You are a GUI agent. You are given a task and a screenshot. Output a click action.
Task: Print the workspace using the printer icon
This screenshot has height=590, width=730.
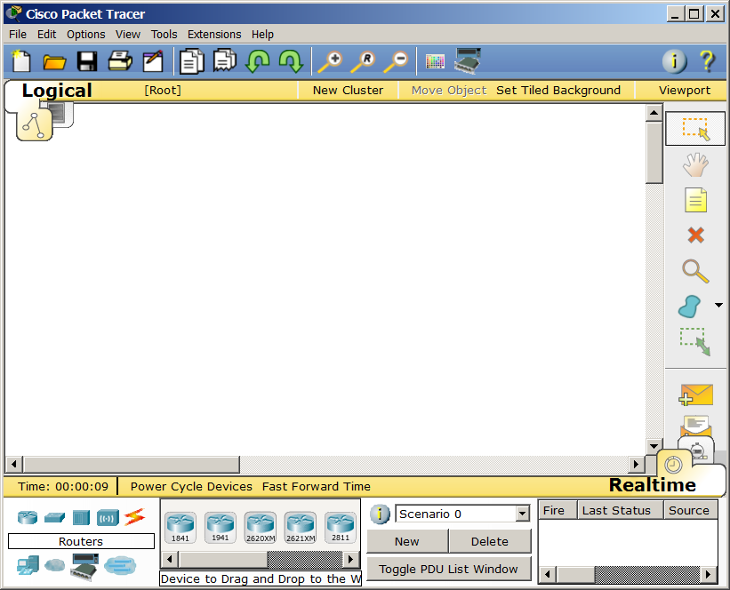point(120,61)
